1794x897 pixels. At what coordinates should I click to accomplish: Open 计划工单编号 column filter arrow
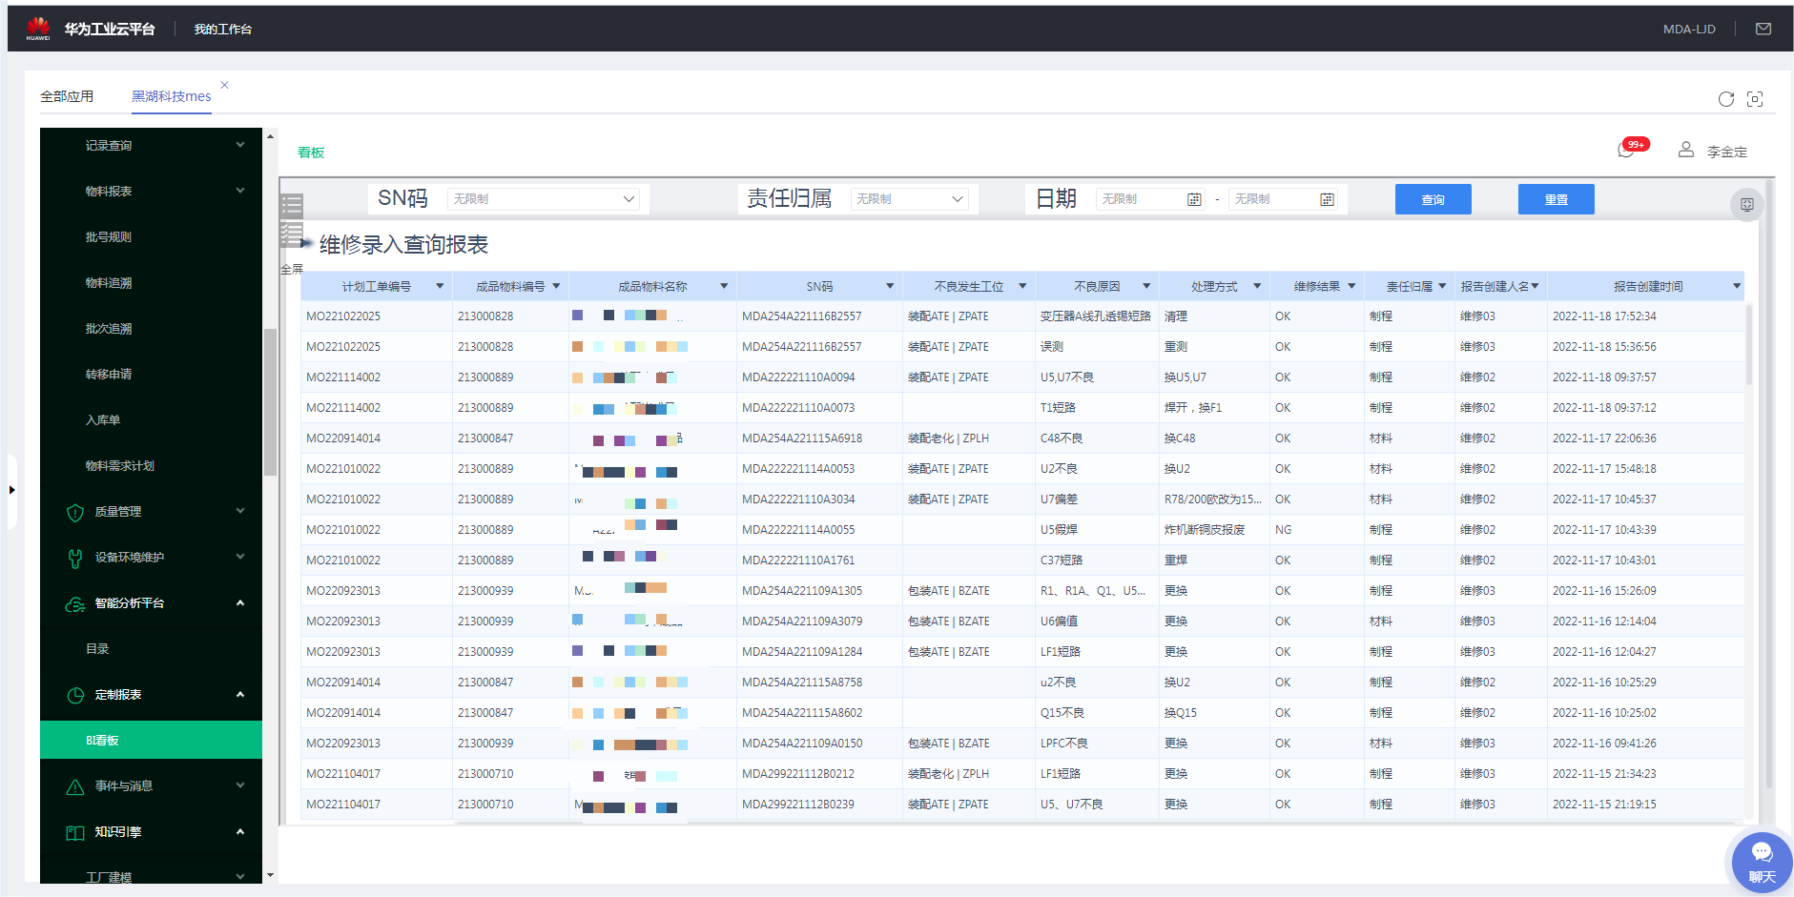(440, 286)
